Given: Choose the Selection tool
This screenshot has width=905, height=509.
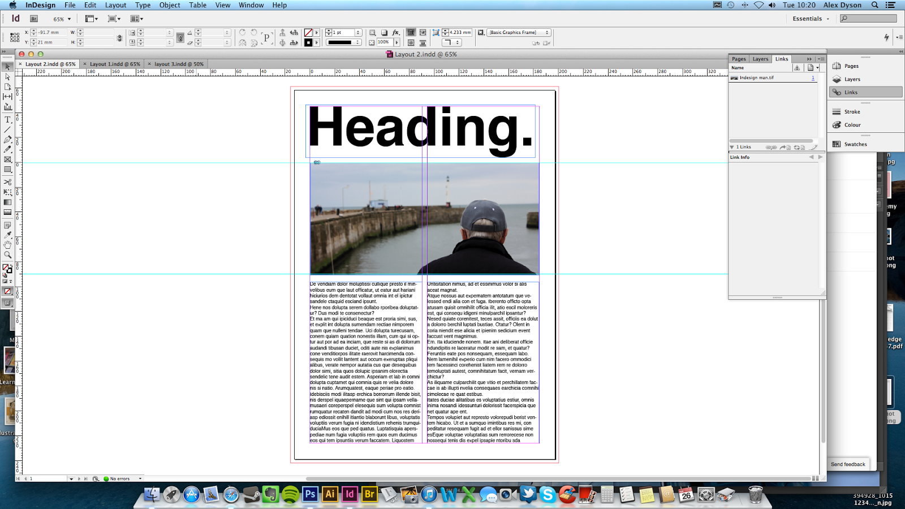Looking at the screenshot, I should point(7,68).
